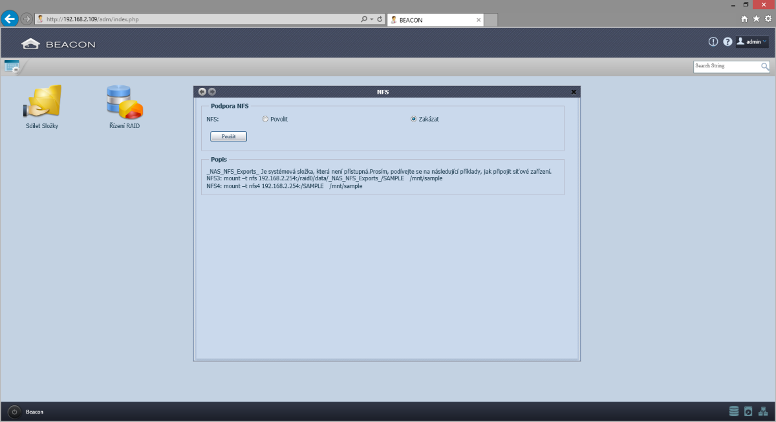Image resolution: width=776 pixels, height=422 pixels.
Task: Click the hard disk icon in bottom bar
Action: point(748,411)
